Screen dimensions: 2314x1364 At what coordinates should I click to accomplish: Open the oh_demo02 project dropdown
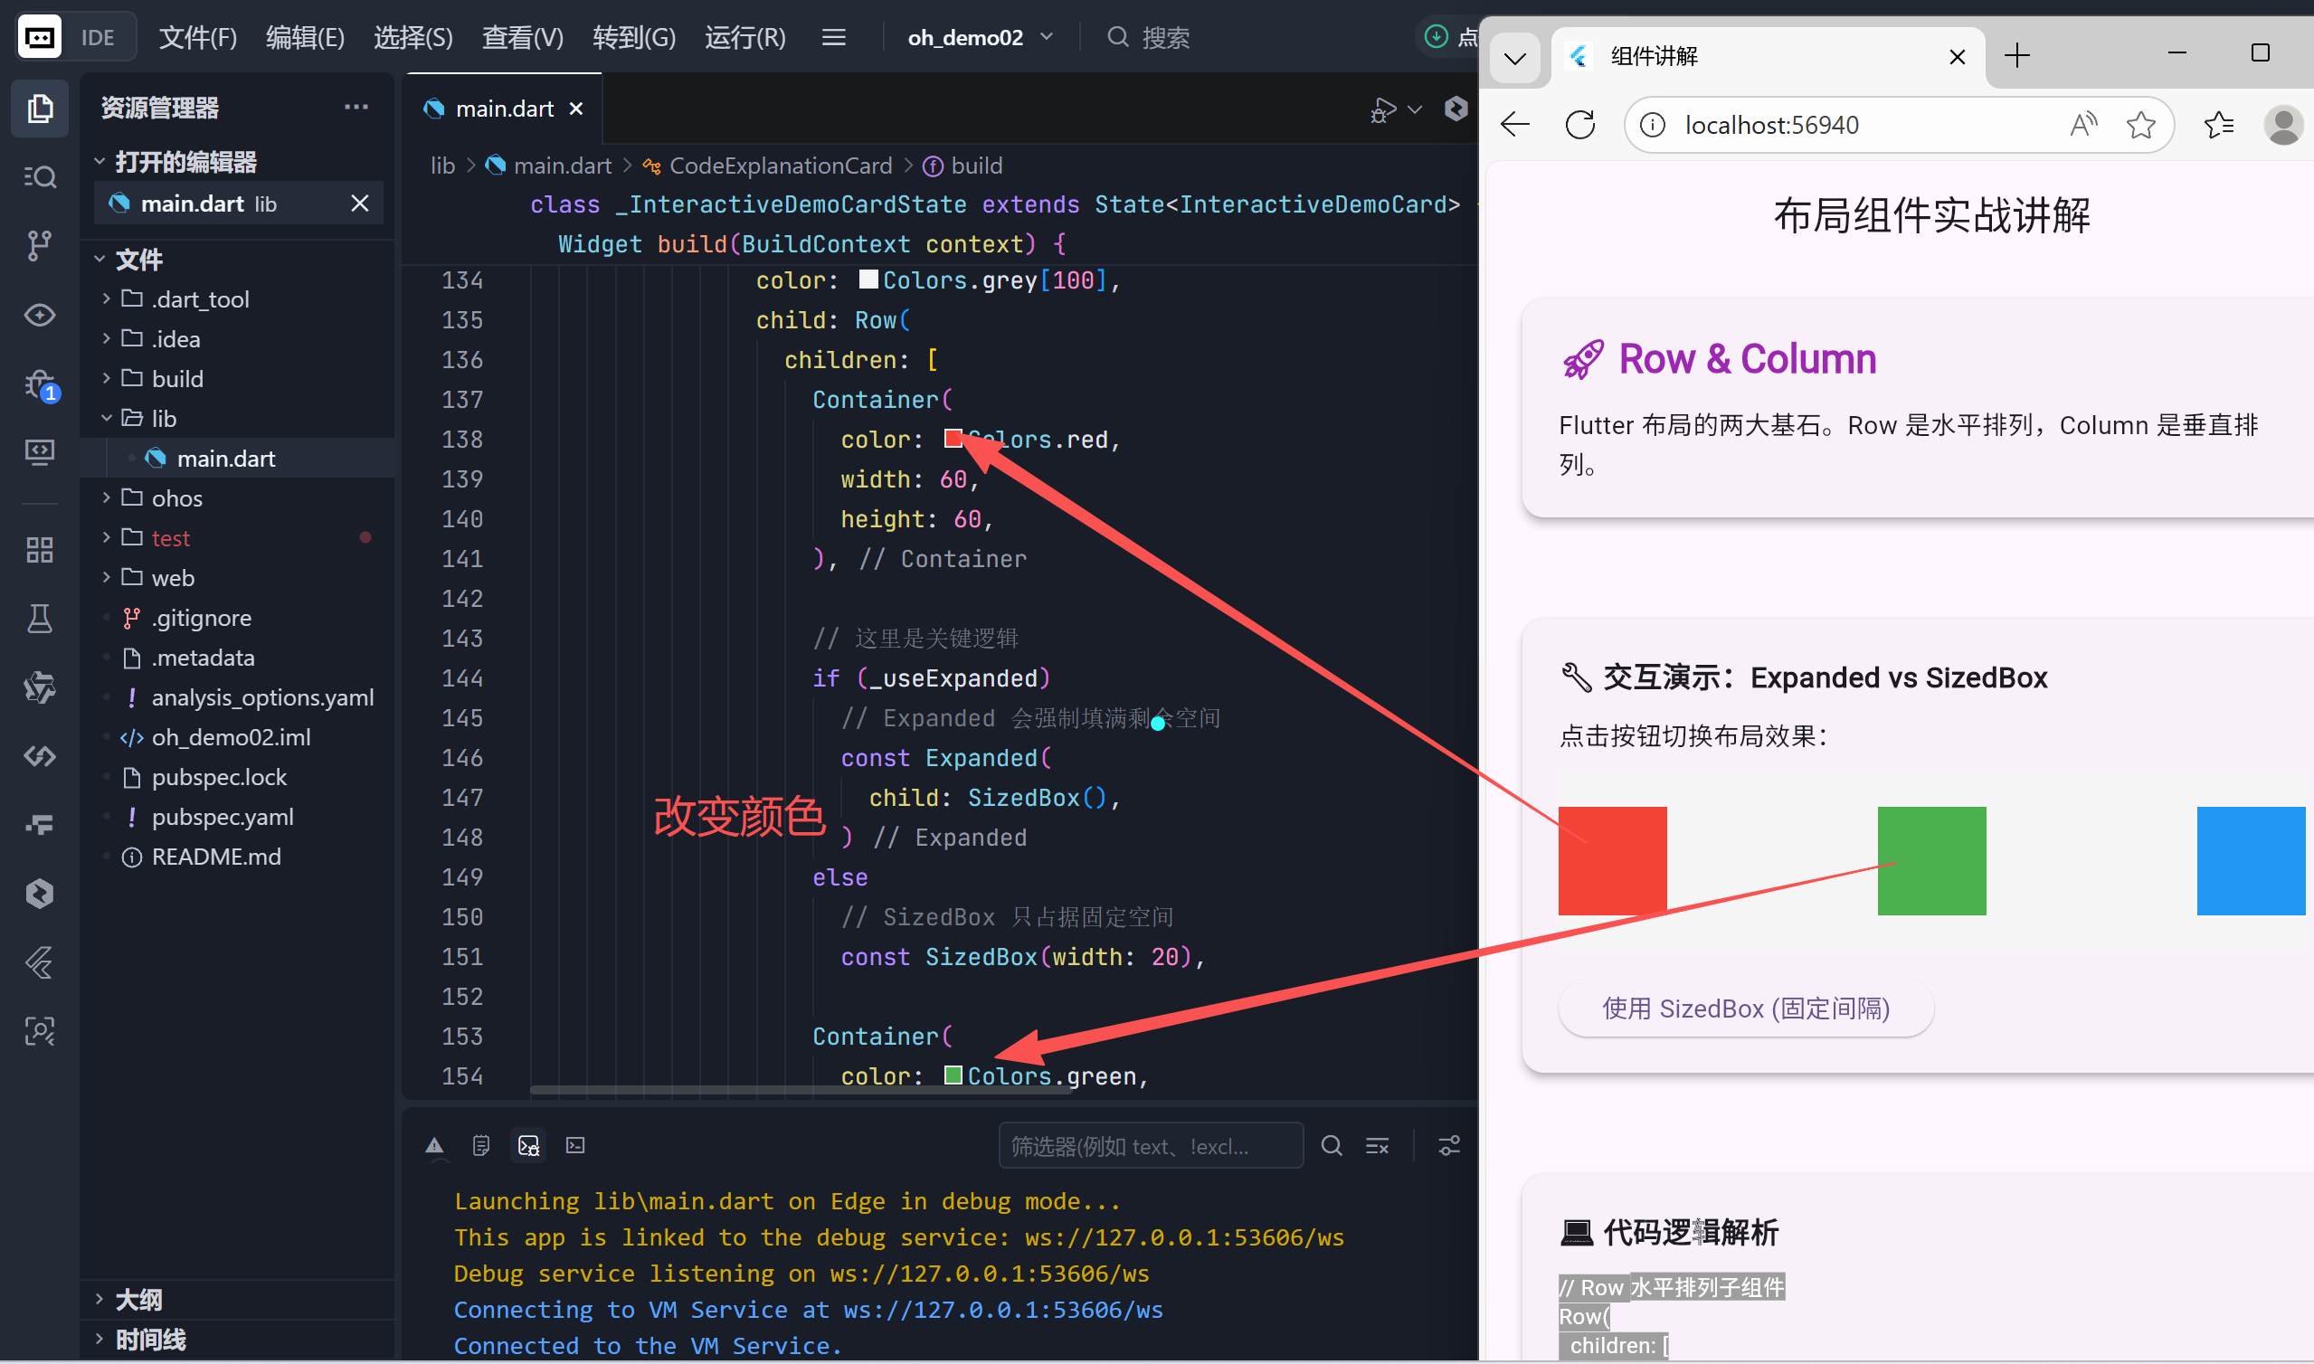pyautogui.click(x=980, y=38)
